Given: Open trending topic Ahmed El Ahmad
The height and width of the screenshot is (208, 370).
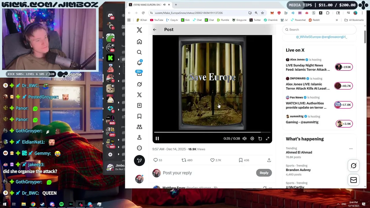Looking at the screenshot, I should (x=299, y=153).
